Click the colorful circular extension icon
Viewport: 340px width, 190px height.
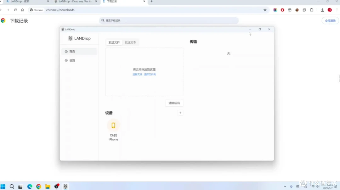pyautogui.click(x=275, y=10)
